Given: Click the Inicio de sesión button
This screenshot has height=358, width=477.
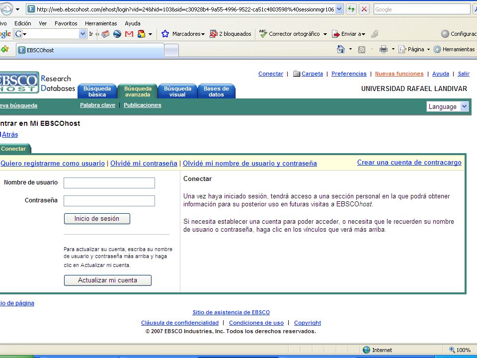Looking at the screenshot, I should pyautogui.click(x=97, y=219).
